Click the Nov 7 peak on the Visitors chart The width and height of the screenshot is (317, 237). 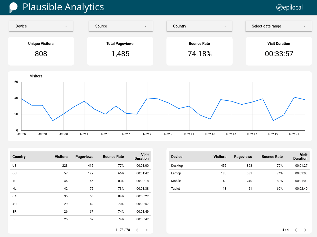click(147, 98)
